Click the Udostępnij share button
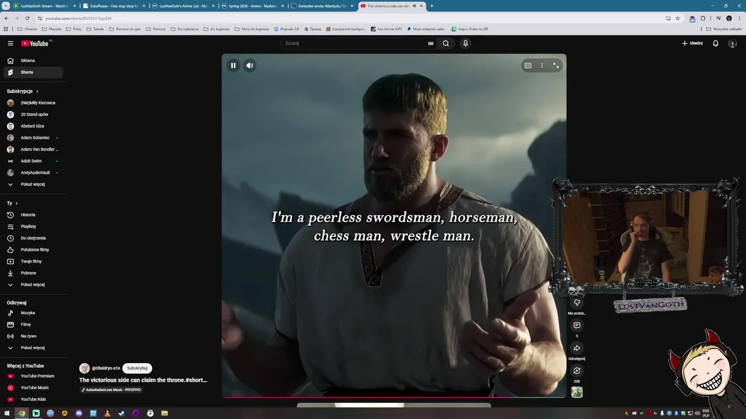The width and height of the screenshot is (746, 419). coord(577,348)
